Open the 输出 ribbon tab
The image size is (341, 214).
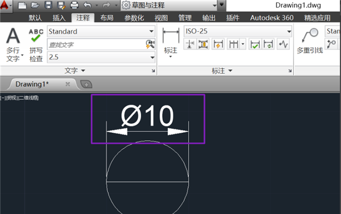(x=209, y=18)
